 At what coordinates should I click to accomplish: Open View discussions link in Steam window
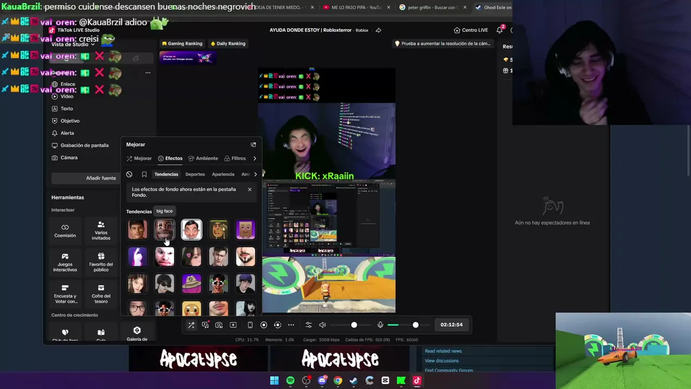tap(442, 361)
